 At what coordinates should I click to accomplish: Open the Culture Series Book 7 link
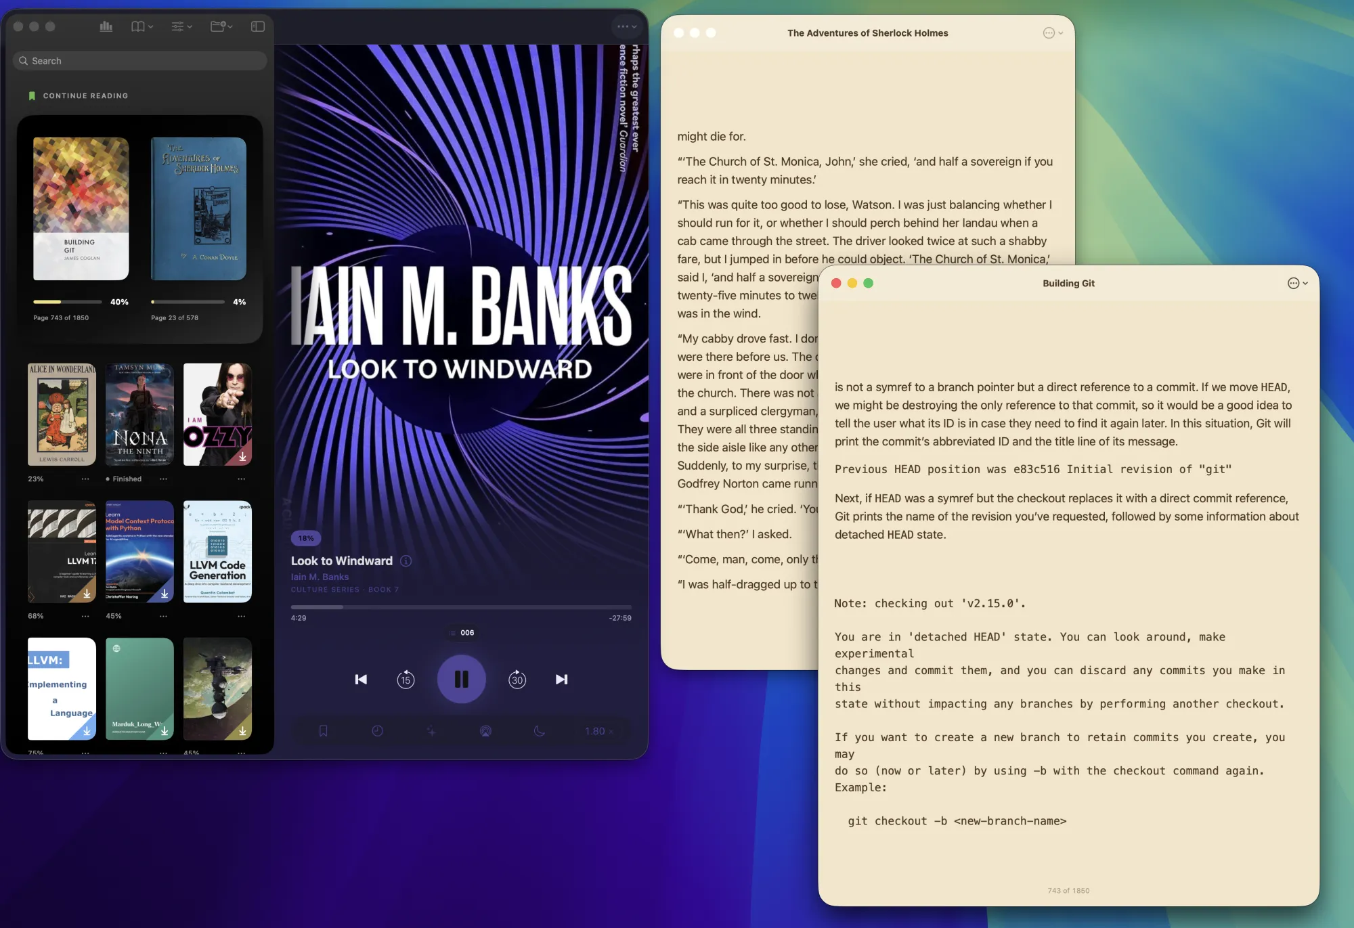[x=345, y=590]
